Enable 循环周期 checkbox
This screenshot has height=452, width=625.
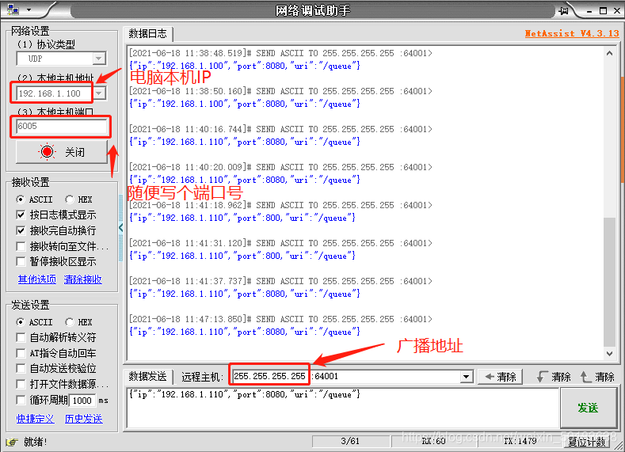coord(21,400)
